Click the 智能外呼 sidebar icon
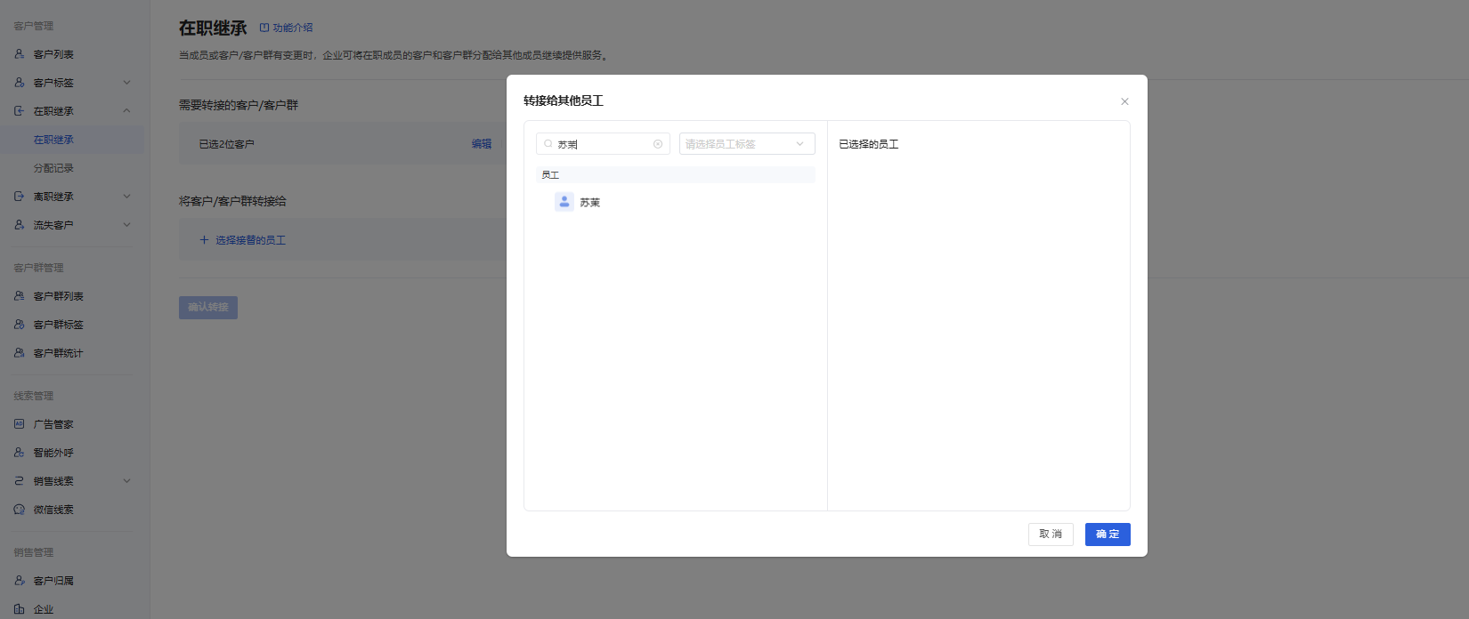This screenshot has width=1469, height=619. point(20,453)
